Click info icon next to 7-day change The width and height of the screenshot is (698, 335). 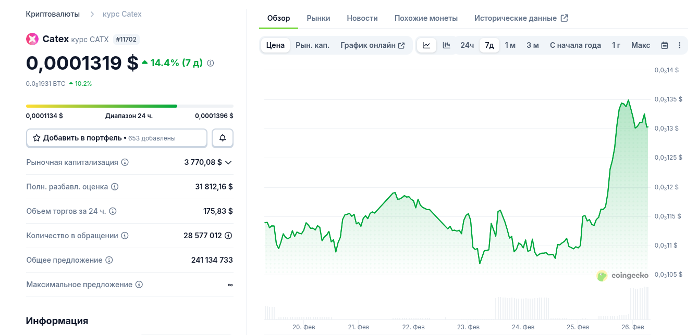tap(211, 63)
